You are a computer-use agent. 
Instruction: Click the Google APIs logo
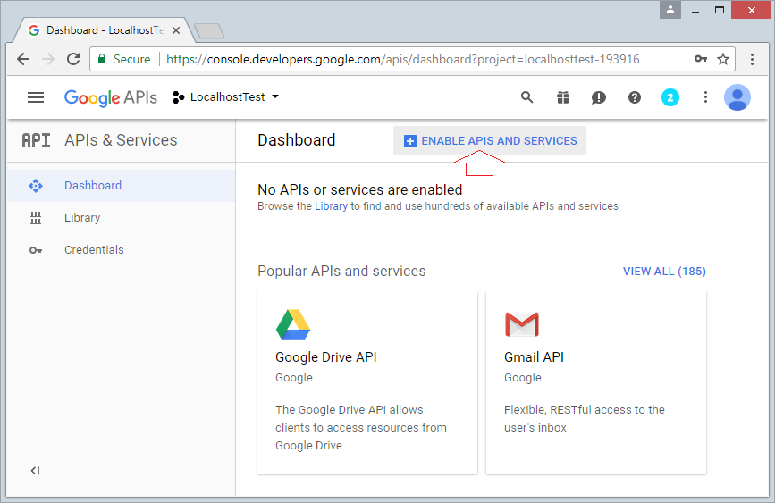tap(111, 97)
